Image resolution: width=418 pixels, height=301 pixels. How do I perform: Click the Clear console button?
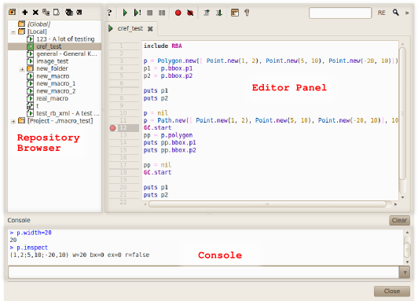[399, 220]
